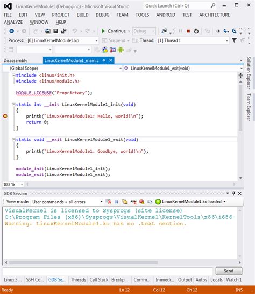Click the Save All icon
The image size is (255, 294).
coord(63,31)
